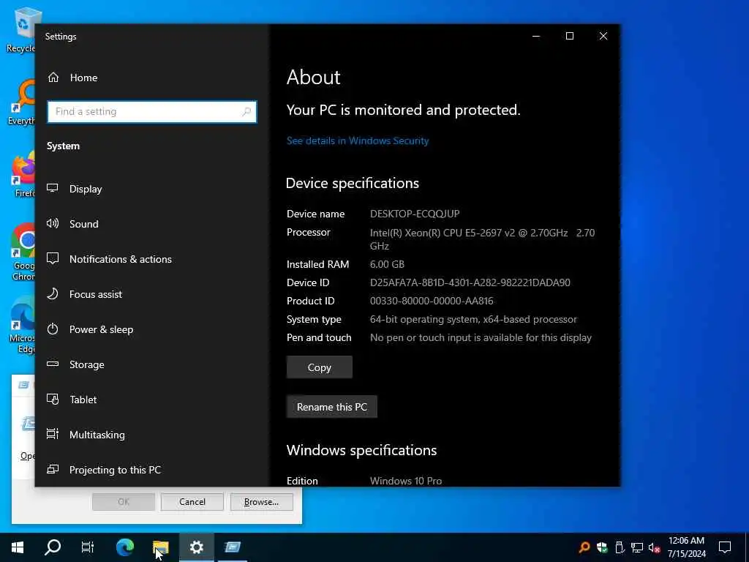Minimize the Settings window
The image size is (749, 562).
[536, 36]
